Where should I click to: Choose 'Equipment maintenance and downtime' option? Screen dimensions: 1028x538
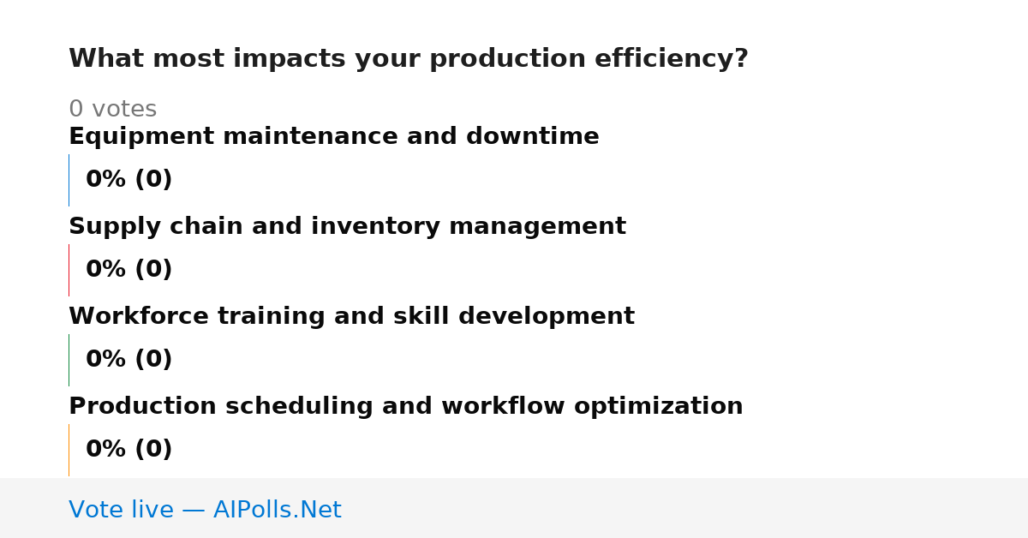(333, 137)
